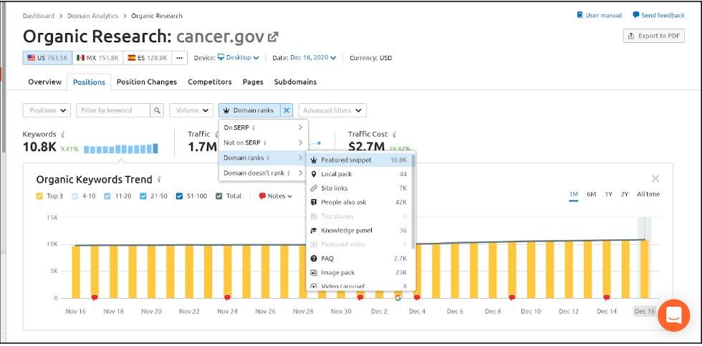The width and height of the screenshot is (702, 346).
Task: Close the Organic Keywords Trend panel
Action: (655, 179)
